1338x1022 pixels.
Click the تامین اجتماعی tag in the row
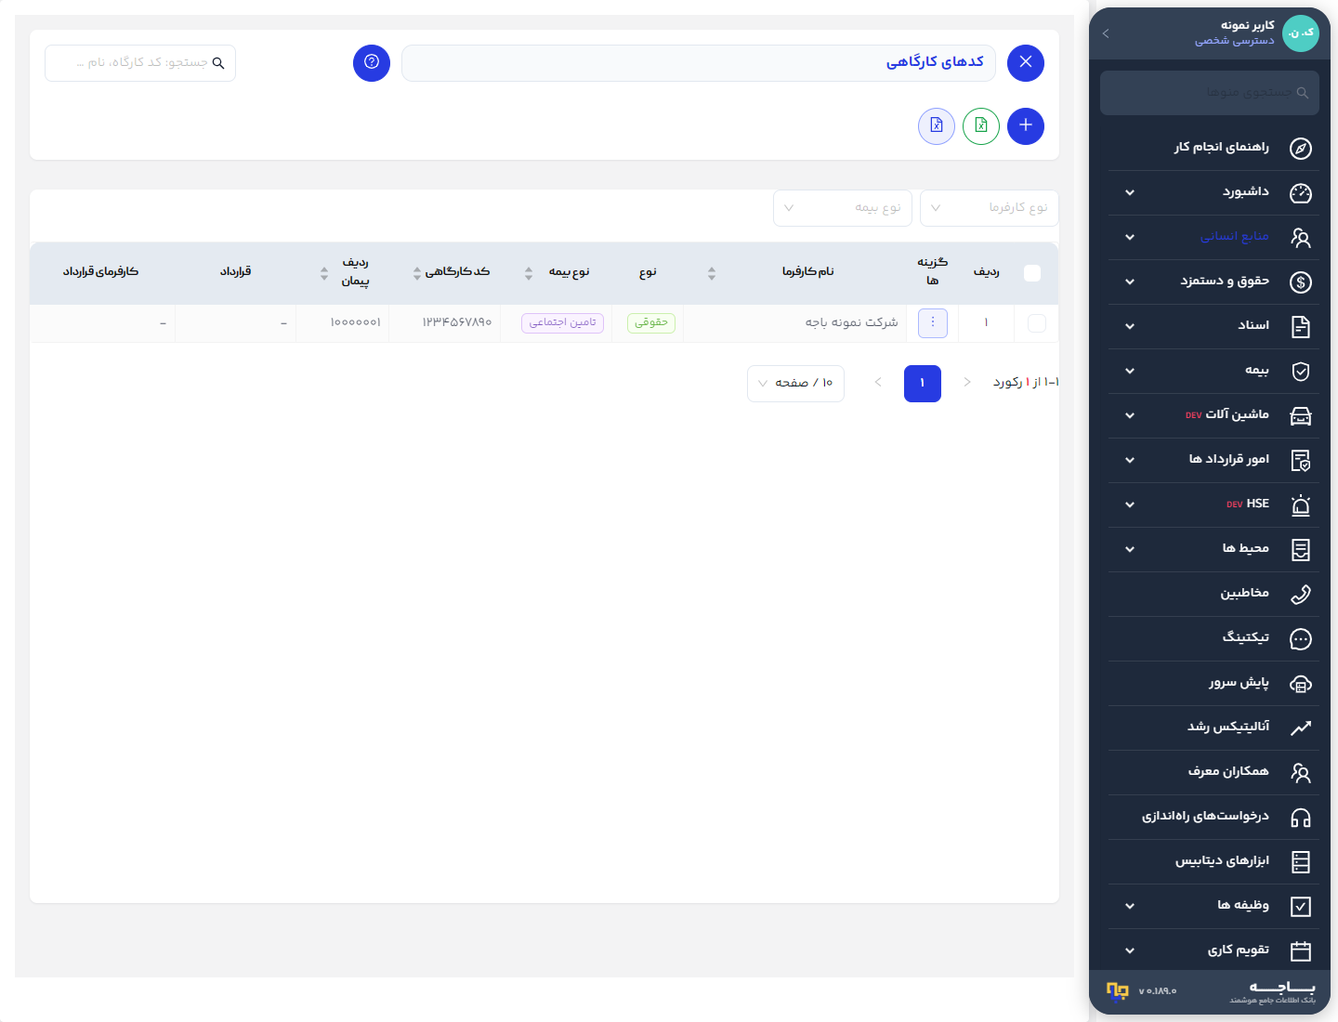tap(563, 322)
